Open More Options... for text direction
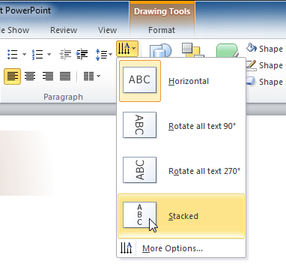286x273 pixels. pyautogui.click(x=181, y=248)
